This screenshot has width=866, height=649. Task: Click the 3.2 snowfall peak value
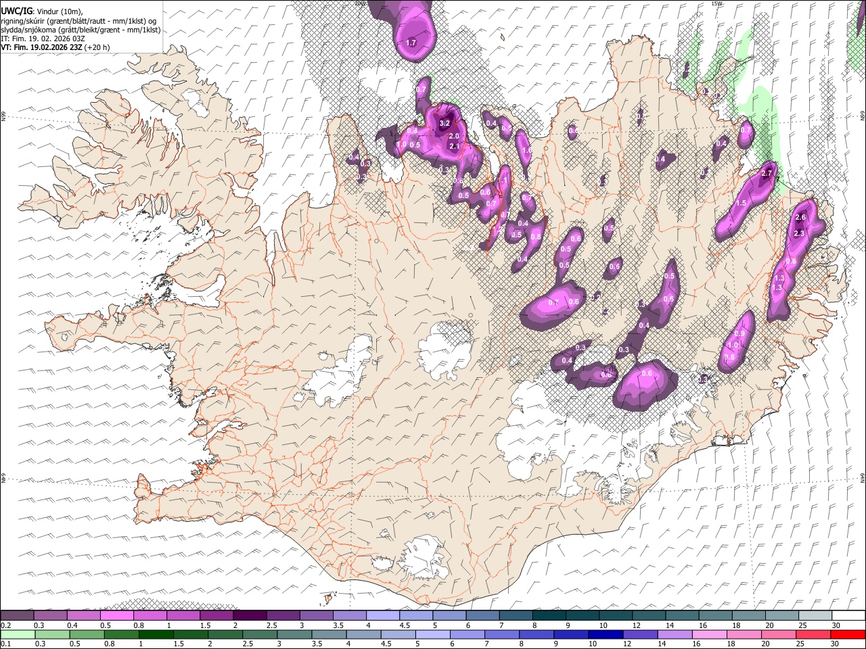pyautogui.click(x=445, y=124)
